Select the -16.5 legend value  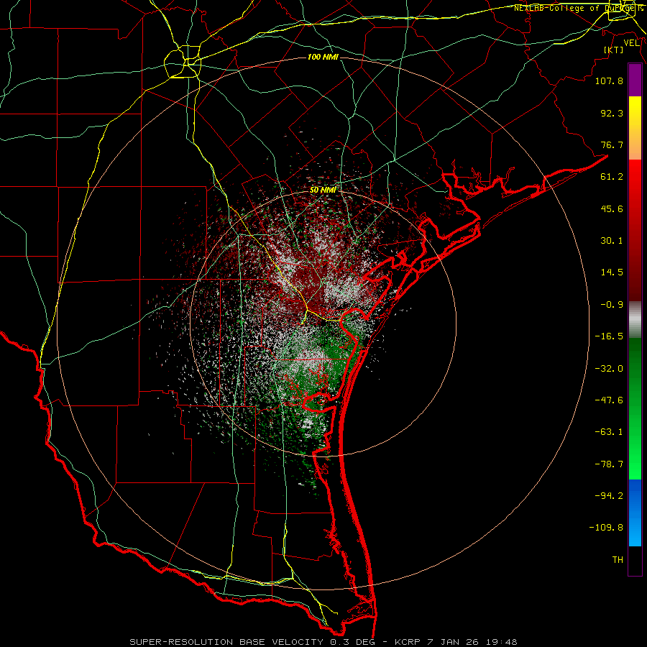[609, 336]
